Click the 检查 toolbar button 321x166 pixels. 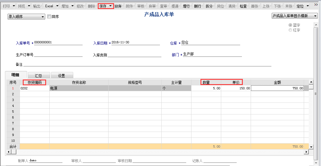[243, 6]
